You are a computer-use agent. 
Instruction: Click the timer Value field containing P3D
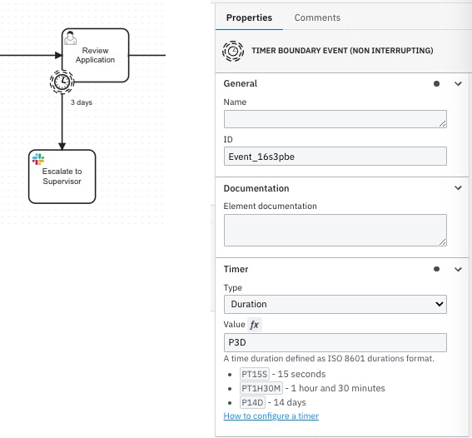pyautogui.click(x=335, y=342)
